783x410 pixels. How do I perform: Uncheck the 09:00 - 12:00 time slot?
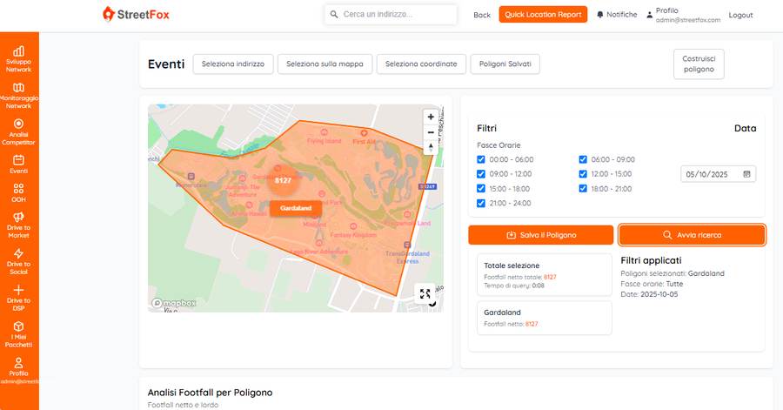tap(481, 174)
